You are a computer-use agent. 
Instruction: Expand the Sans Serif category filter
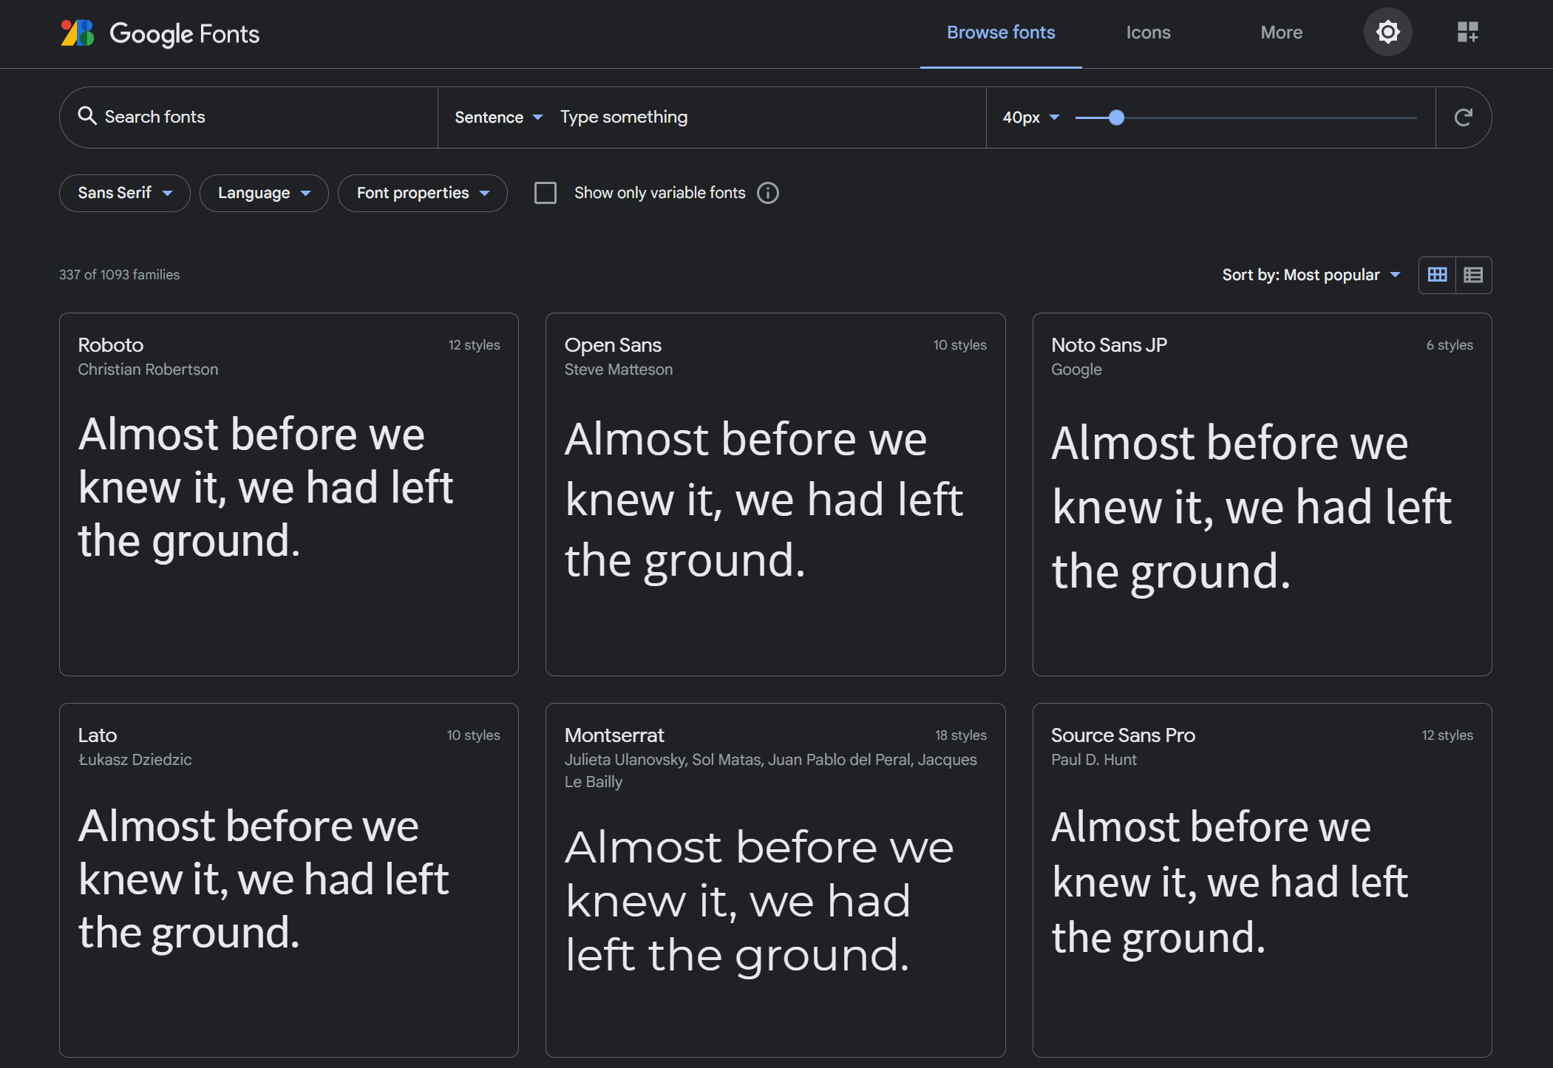pyautogui.click(x=125, y=193)
